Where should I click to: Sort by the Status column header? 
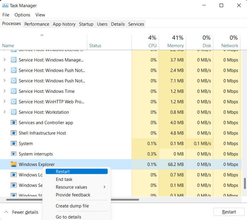pos(109,42)
